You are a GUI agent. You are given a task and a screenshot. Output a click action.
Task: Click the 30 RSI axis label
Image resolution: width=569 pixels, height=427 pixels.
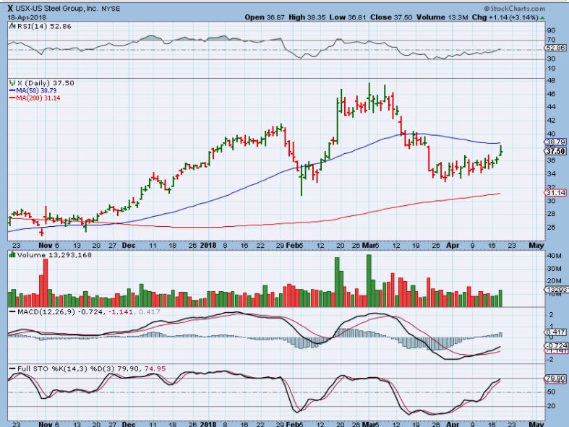(551, 59)
